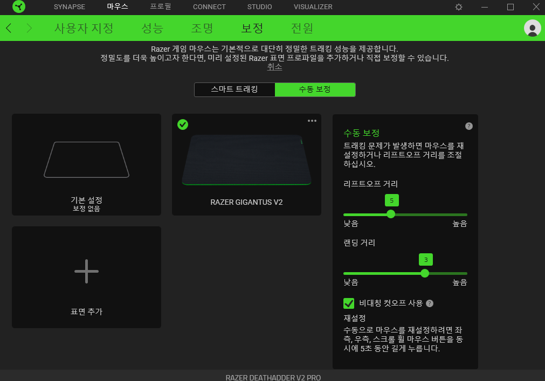
Task: Select the 보정 tab
Action: pos(252,28)
